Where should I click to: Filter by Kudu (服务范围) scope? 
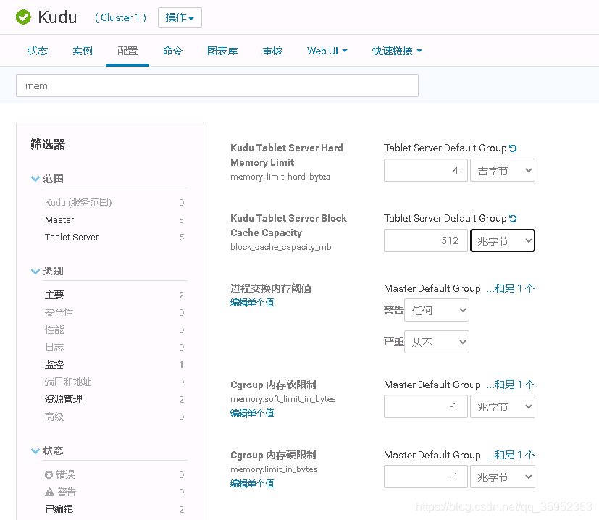click(x=78, y=203)
